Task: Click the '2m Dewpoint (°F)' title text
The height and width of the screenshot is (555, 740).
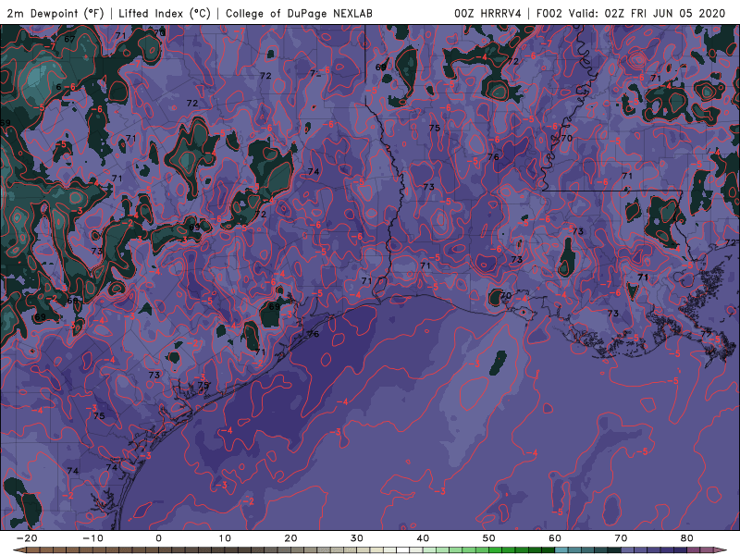Action: (x=55, y=14)
